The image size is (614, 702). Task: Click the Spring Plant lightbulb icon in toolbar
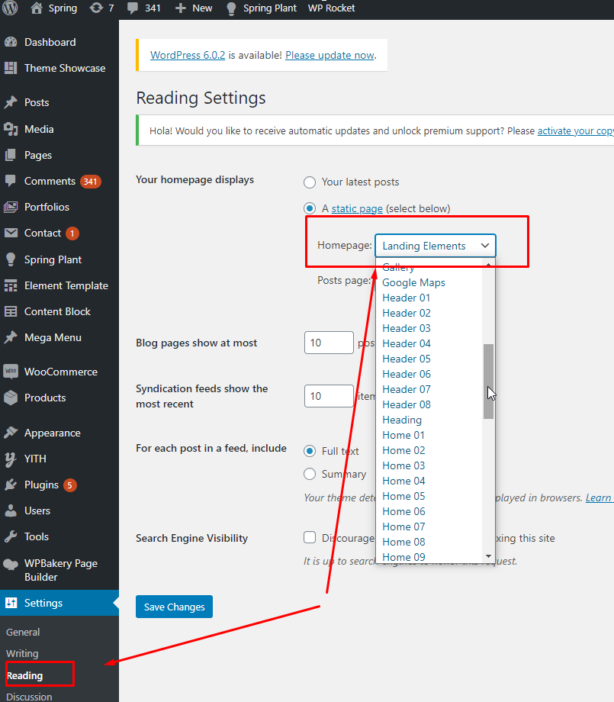[x=231, y=8]
